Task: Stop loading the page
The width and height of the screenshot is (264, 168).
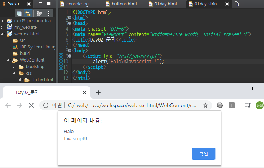Action: [31, 105]
